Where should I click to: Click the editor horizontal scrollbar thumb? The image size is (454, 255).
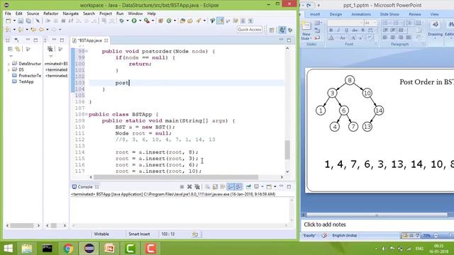[x=176, y=177]
